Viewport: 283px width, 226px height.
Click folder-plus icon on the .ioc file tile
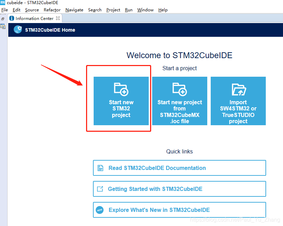180,89
